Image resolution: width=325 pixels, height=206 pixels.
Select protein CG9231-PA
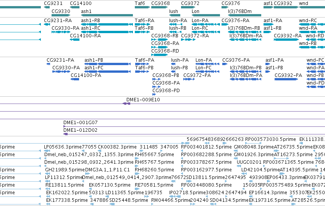pos(60,60)
